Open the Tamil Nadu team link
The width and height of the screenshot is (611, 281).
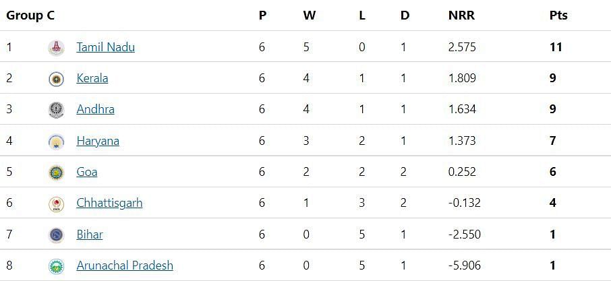[x=106, y=47]
